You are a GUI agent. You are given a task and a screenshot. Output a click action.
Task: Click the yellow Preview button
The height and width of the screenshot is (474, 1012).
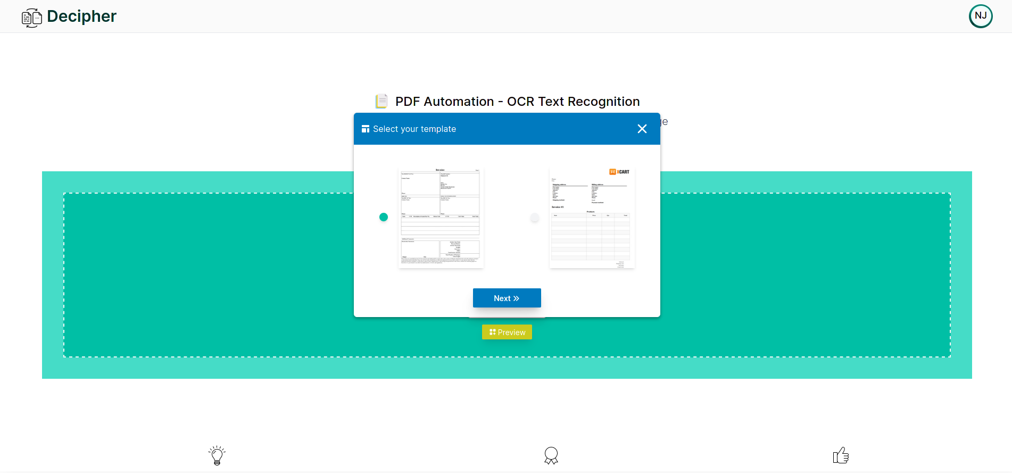pos(507,332)
